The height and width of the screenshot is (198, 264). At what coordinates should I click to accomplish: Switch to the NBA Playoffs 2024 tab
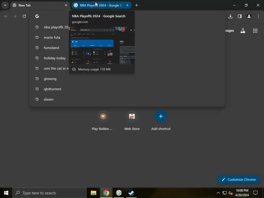point(101,5)
